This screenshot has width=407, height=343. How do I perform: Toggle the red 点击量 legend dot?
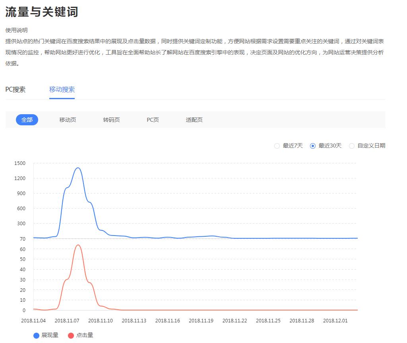71,335
